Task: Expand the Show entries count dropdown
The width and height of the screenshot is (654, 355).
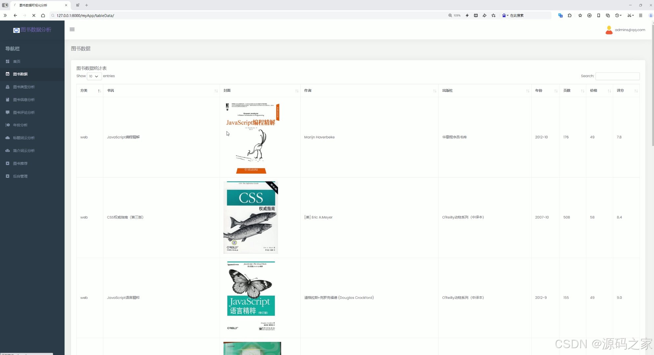Action: pos(94,76)
